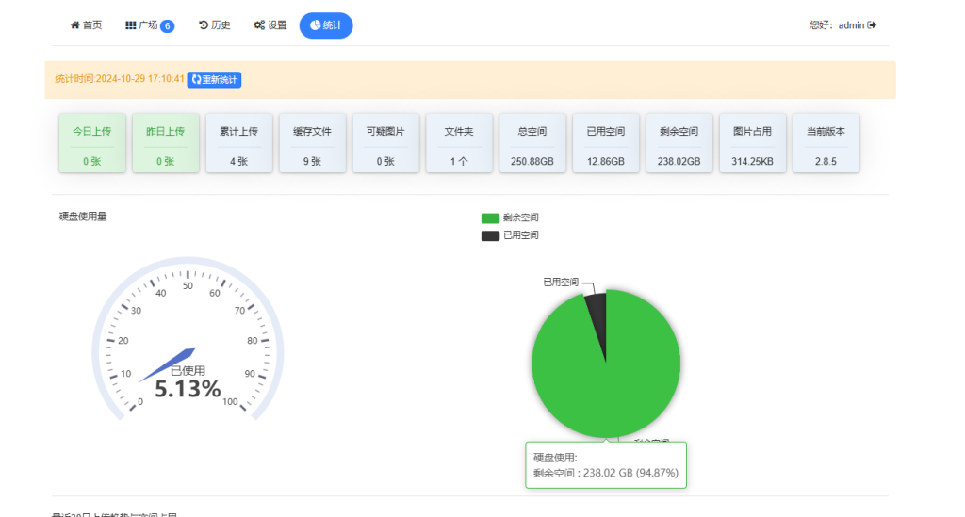Viewport: 965px width, 517px height.
Task: Select the 今日上传 stat card
Action: pyautogui.click(x=92, y=143)
